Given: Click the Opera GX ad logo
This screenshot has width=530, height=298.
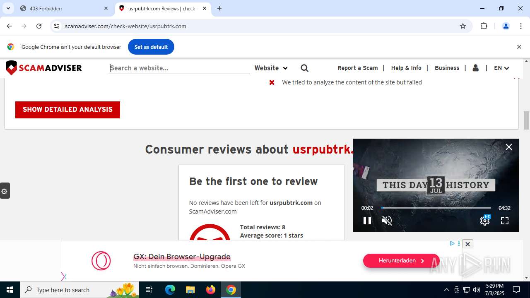Looking at the screenshot, I should (x=101, y=261).
